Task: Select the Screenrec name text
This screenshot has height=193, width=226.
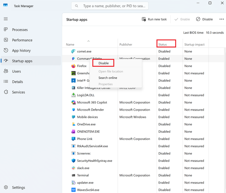Action: [84, 153]
